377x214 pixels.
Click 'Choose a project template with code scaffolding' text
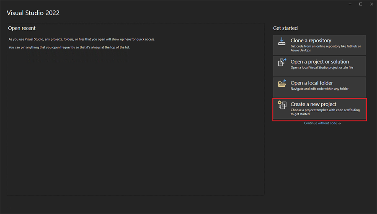(325, 112)
